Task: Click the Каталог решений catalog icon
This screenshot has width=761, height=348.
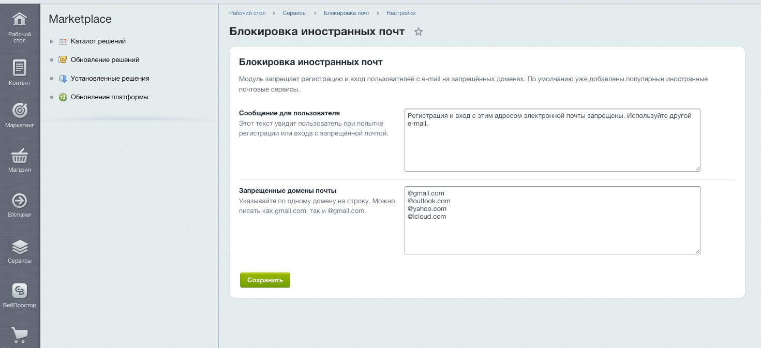Action: pyautogui.click(x=63, y=41)
